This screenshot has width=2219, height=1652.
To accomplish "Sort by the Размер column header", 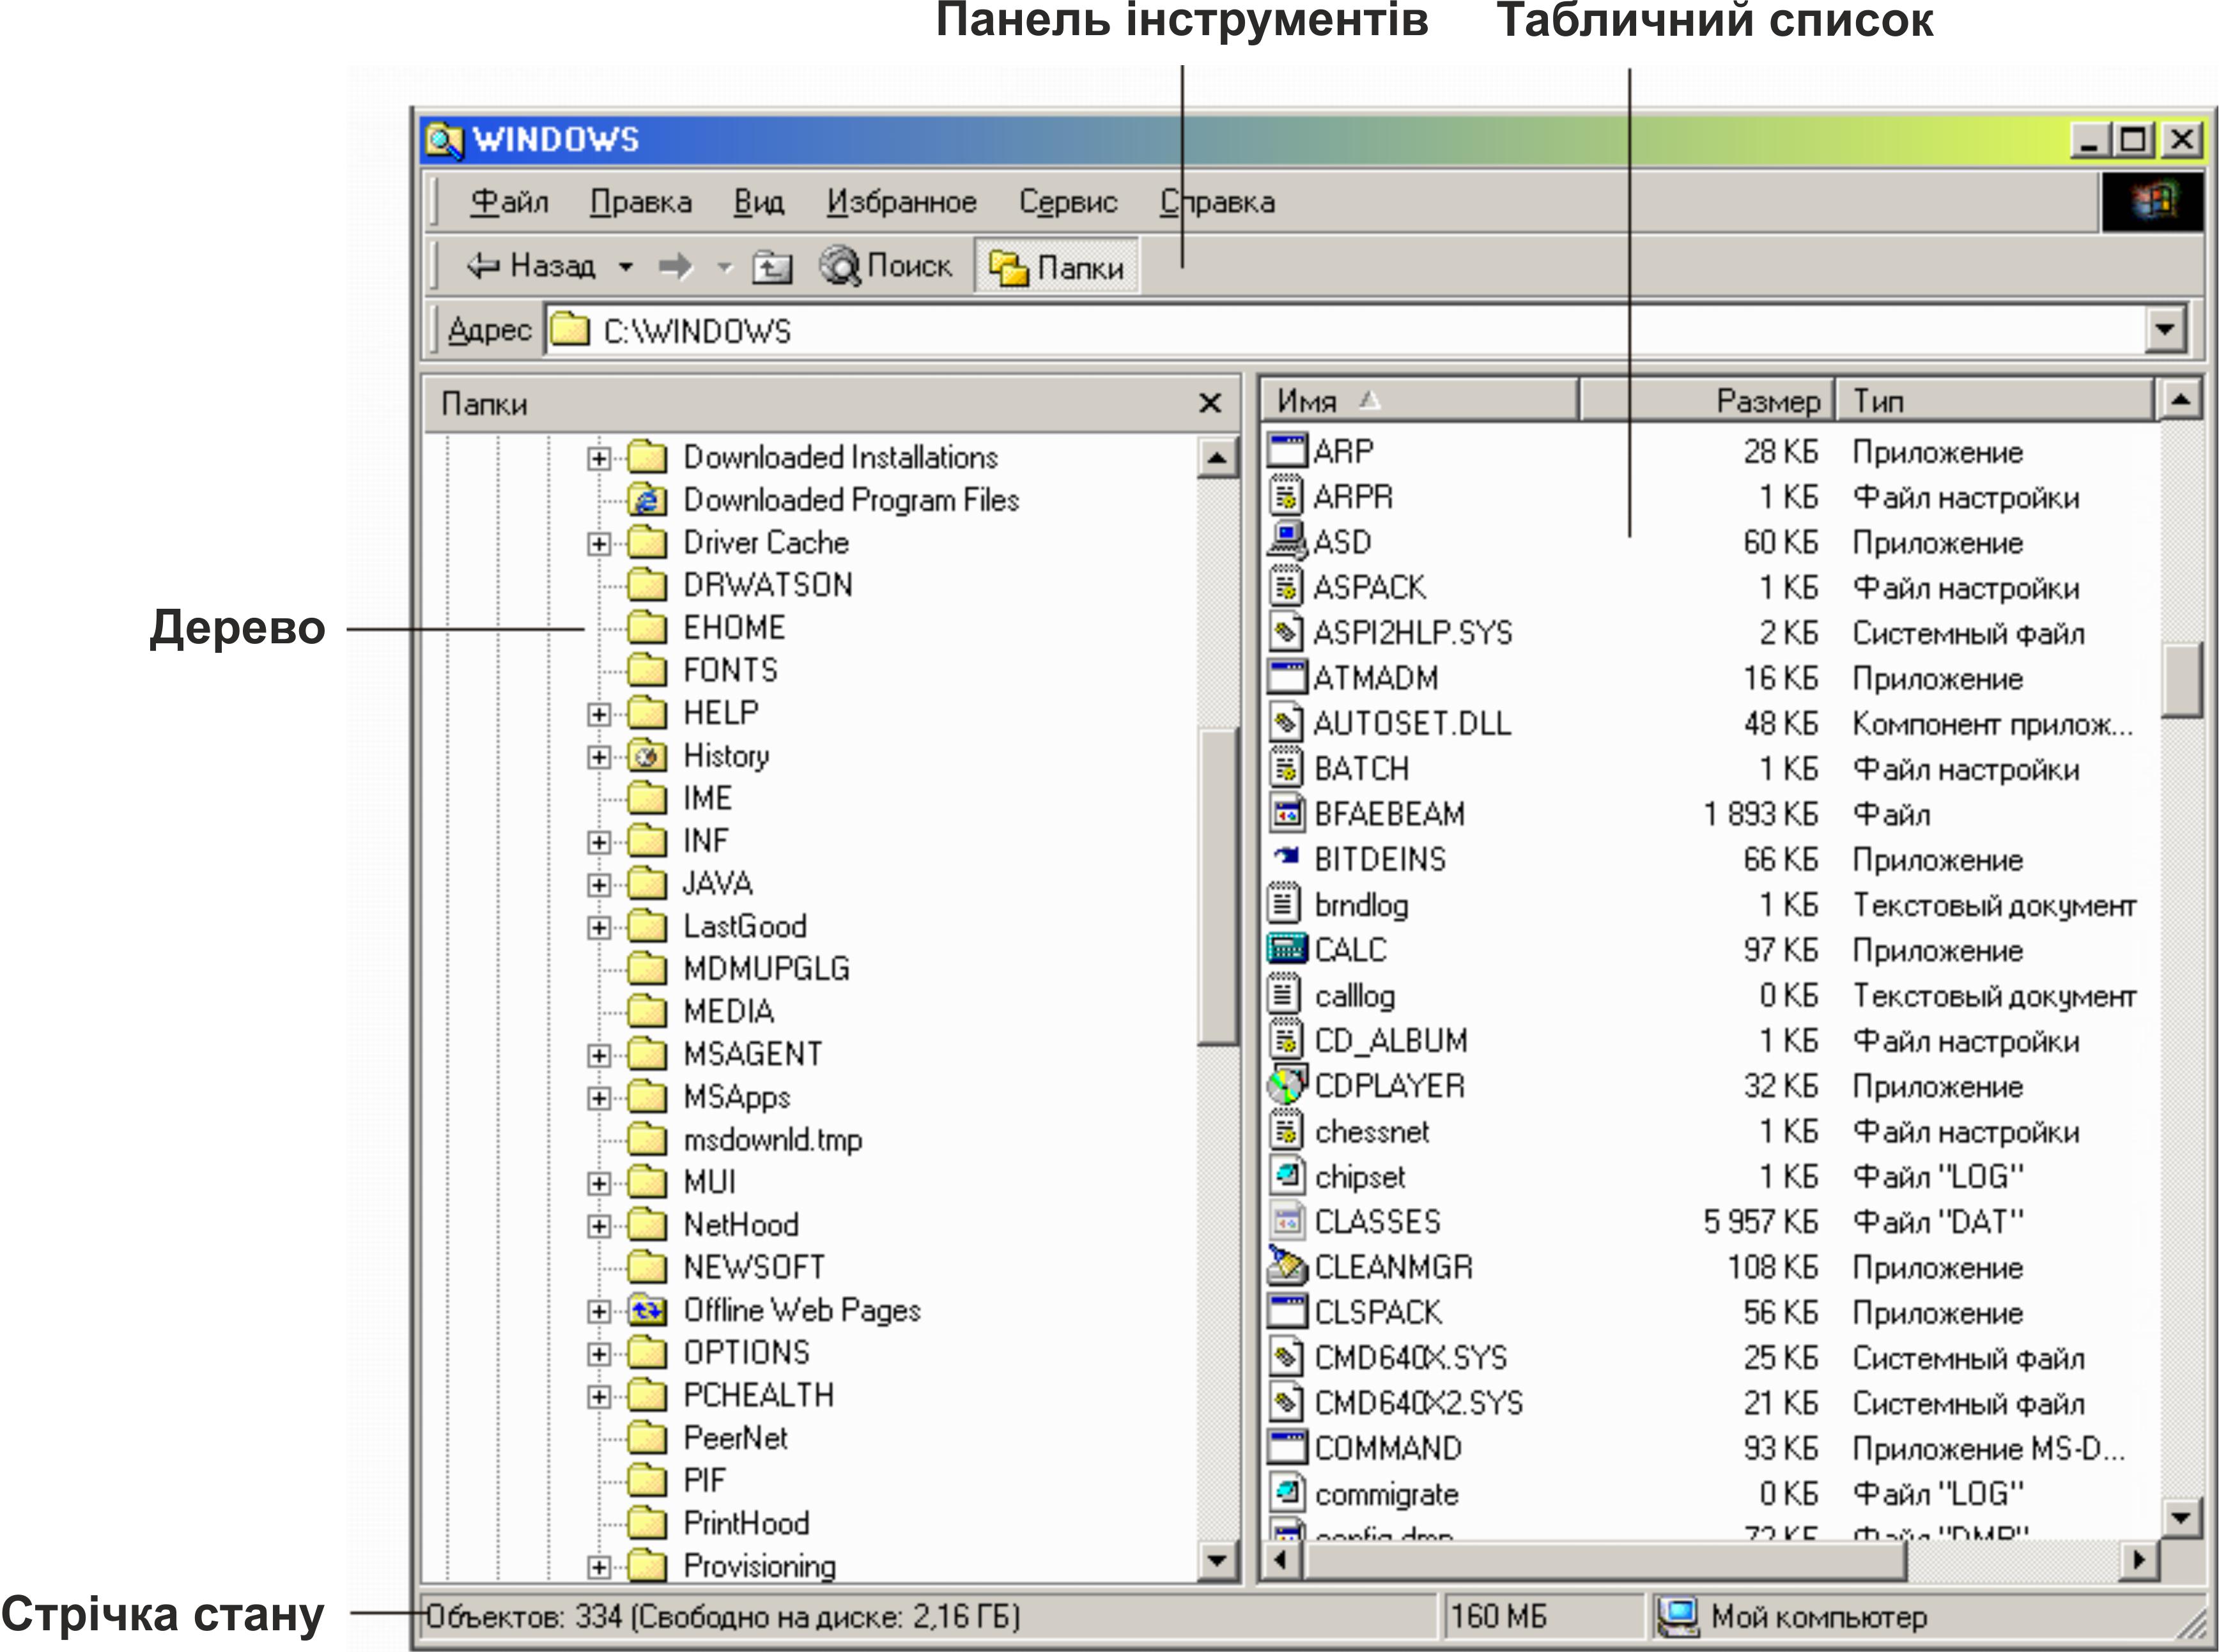I will [x=1707, y=401].
